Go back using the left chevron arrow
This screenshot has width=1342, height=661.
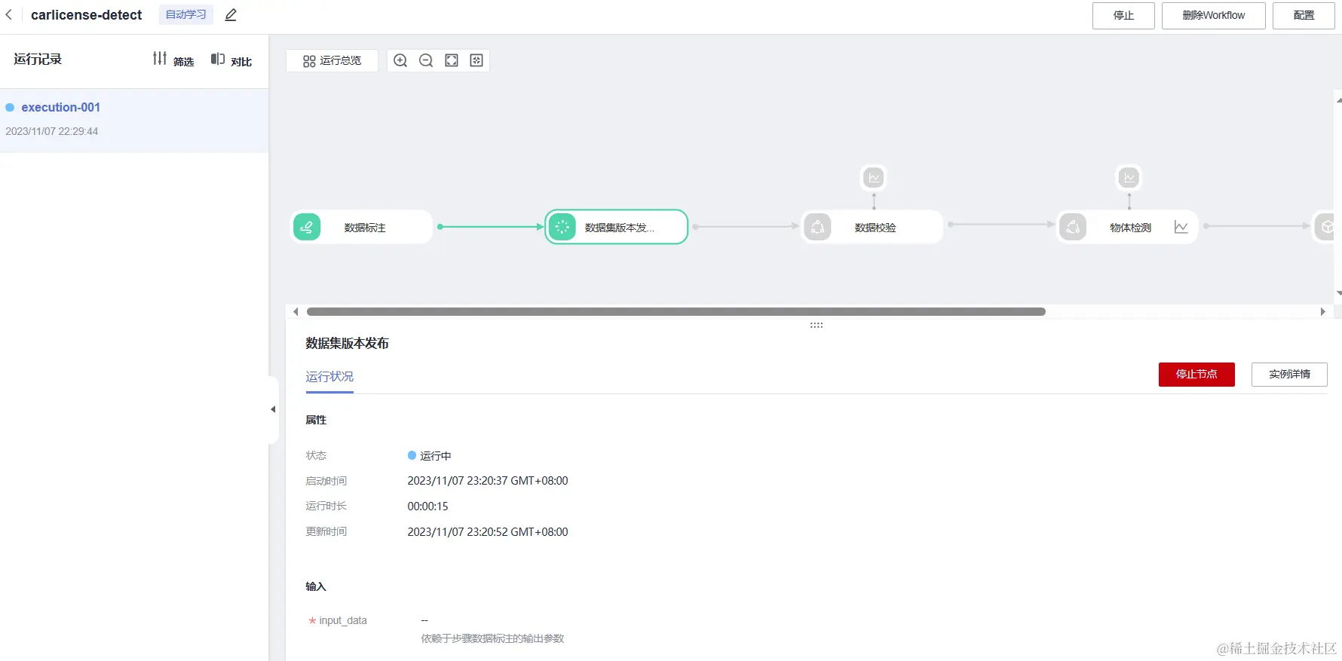(9, 14)
